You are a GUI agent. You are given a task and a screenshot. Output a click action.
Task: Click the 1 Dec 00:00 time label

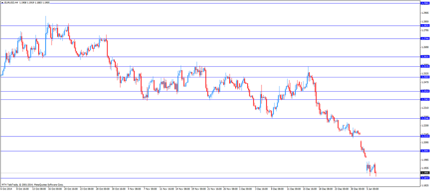[x=246, y=189]
